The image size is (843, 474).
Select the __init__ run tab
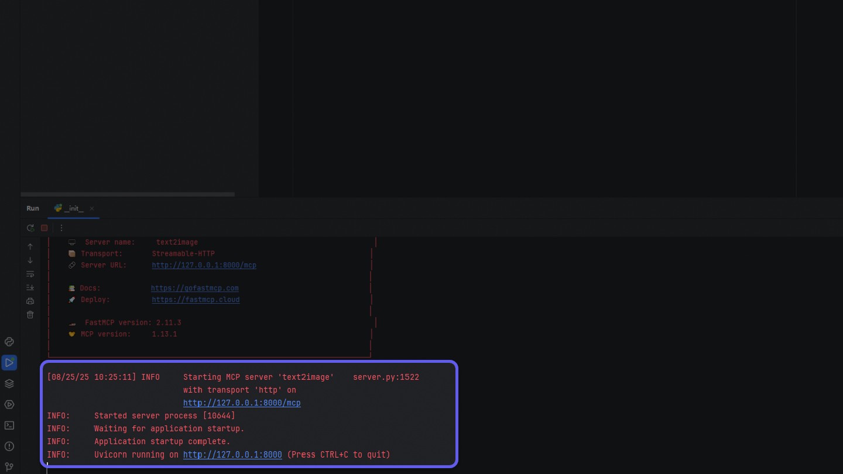(x=73, y=208)
